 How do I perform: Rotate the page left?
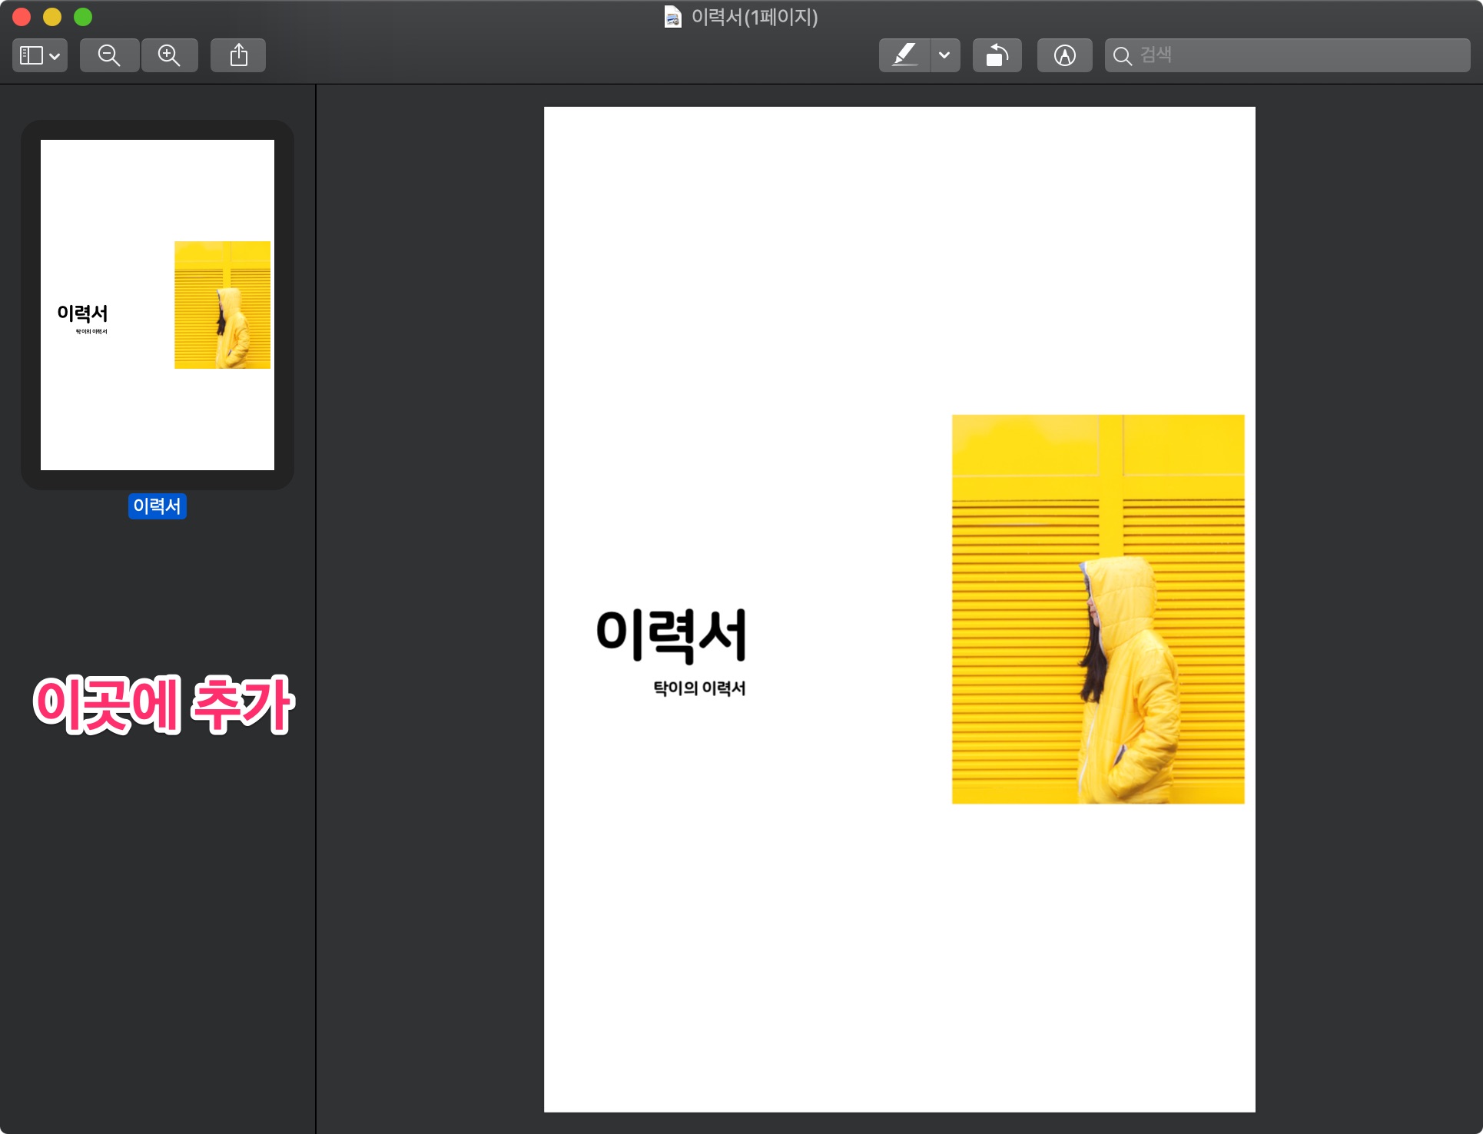(997, 55)
